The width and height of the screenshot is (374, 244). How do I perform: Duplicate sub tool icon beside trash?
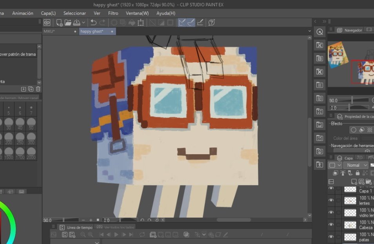(31, 89)
